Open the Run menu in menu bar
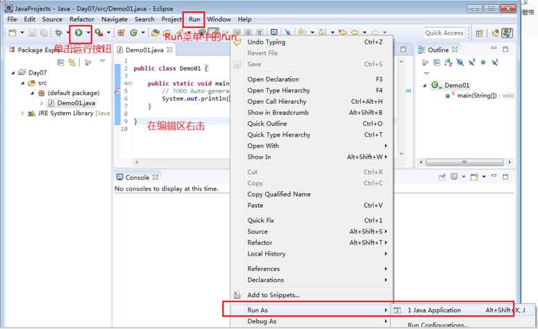Viewport: 538px width, 329px height. coord(194,19)
